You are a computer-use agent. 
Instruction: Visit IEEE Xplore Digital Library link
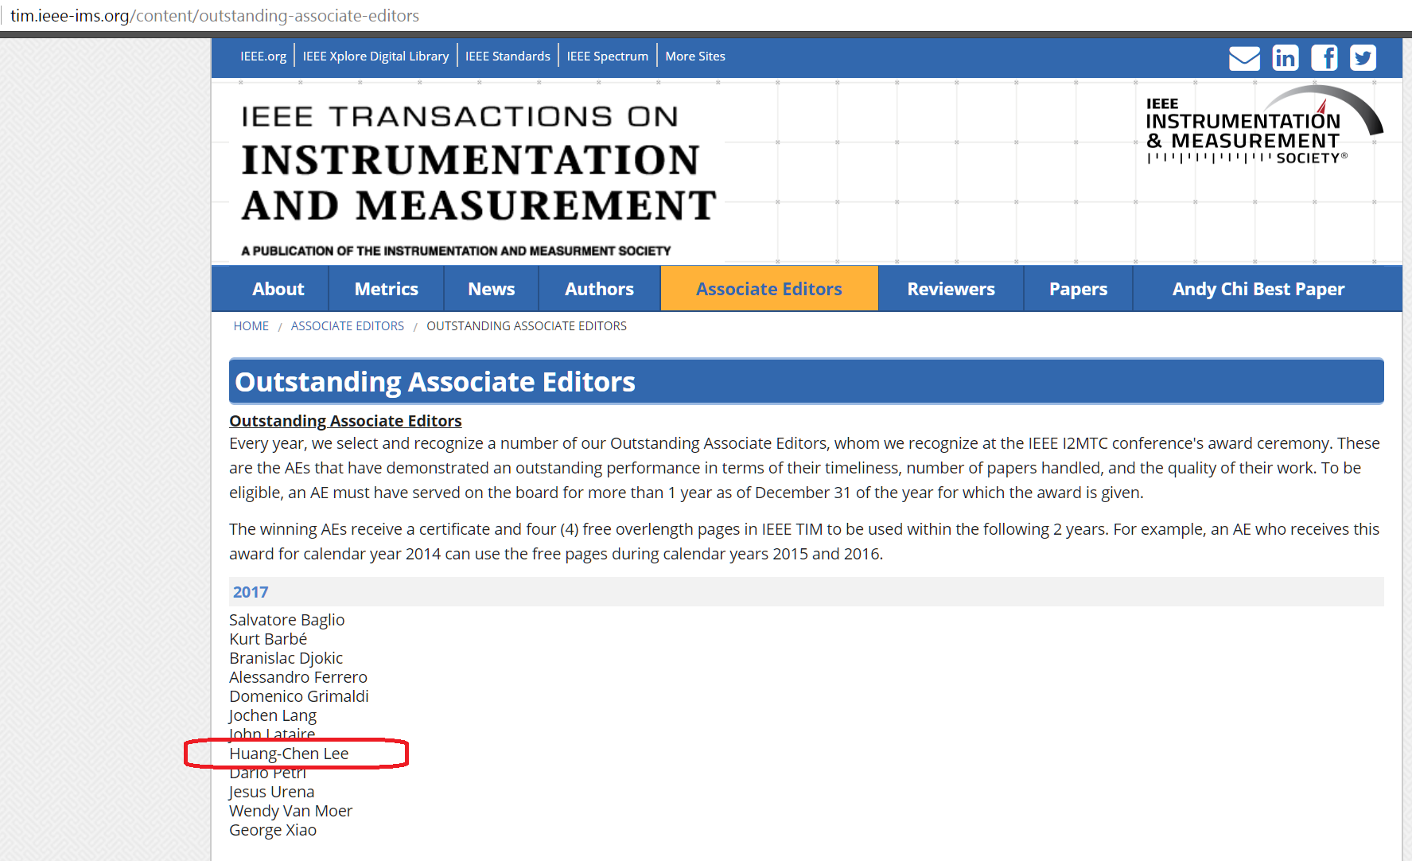click(375, 56)
